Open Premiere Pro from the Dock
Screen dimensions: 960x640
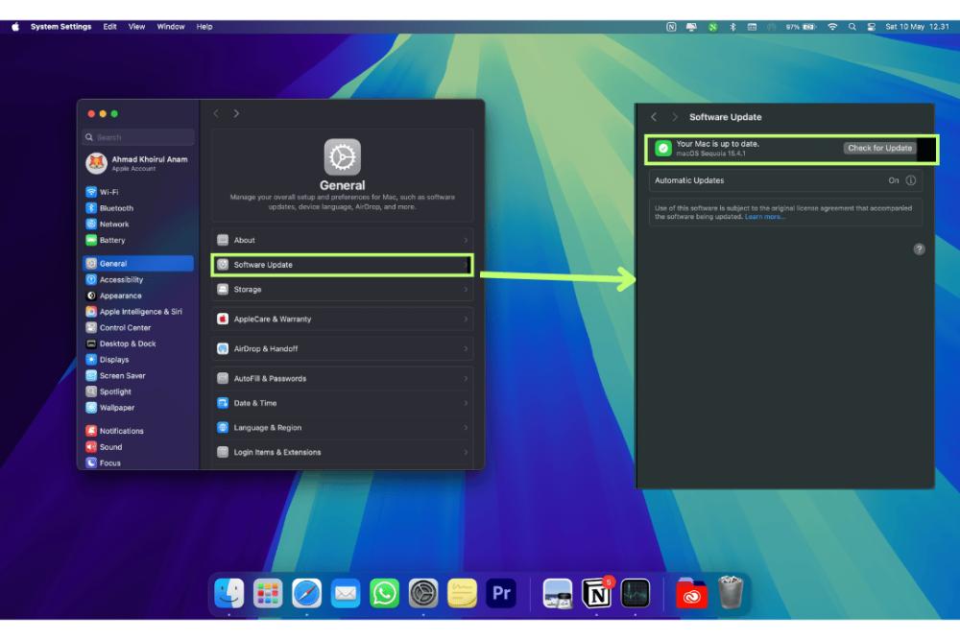coord(501,593)
